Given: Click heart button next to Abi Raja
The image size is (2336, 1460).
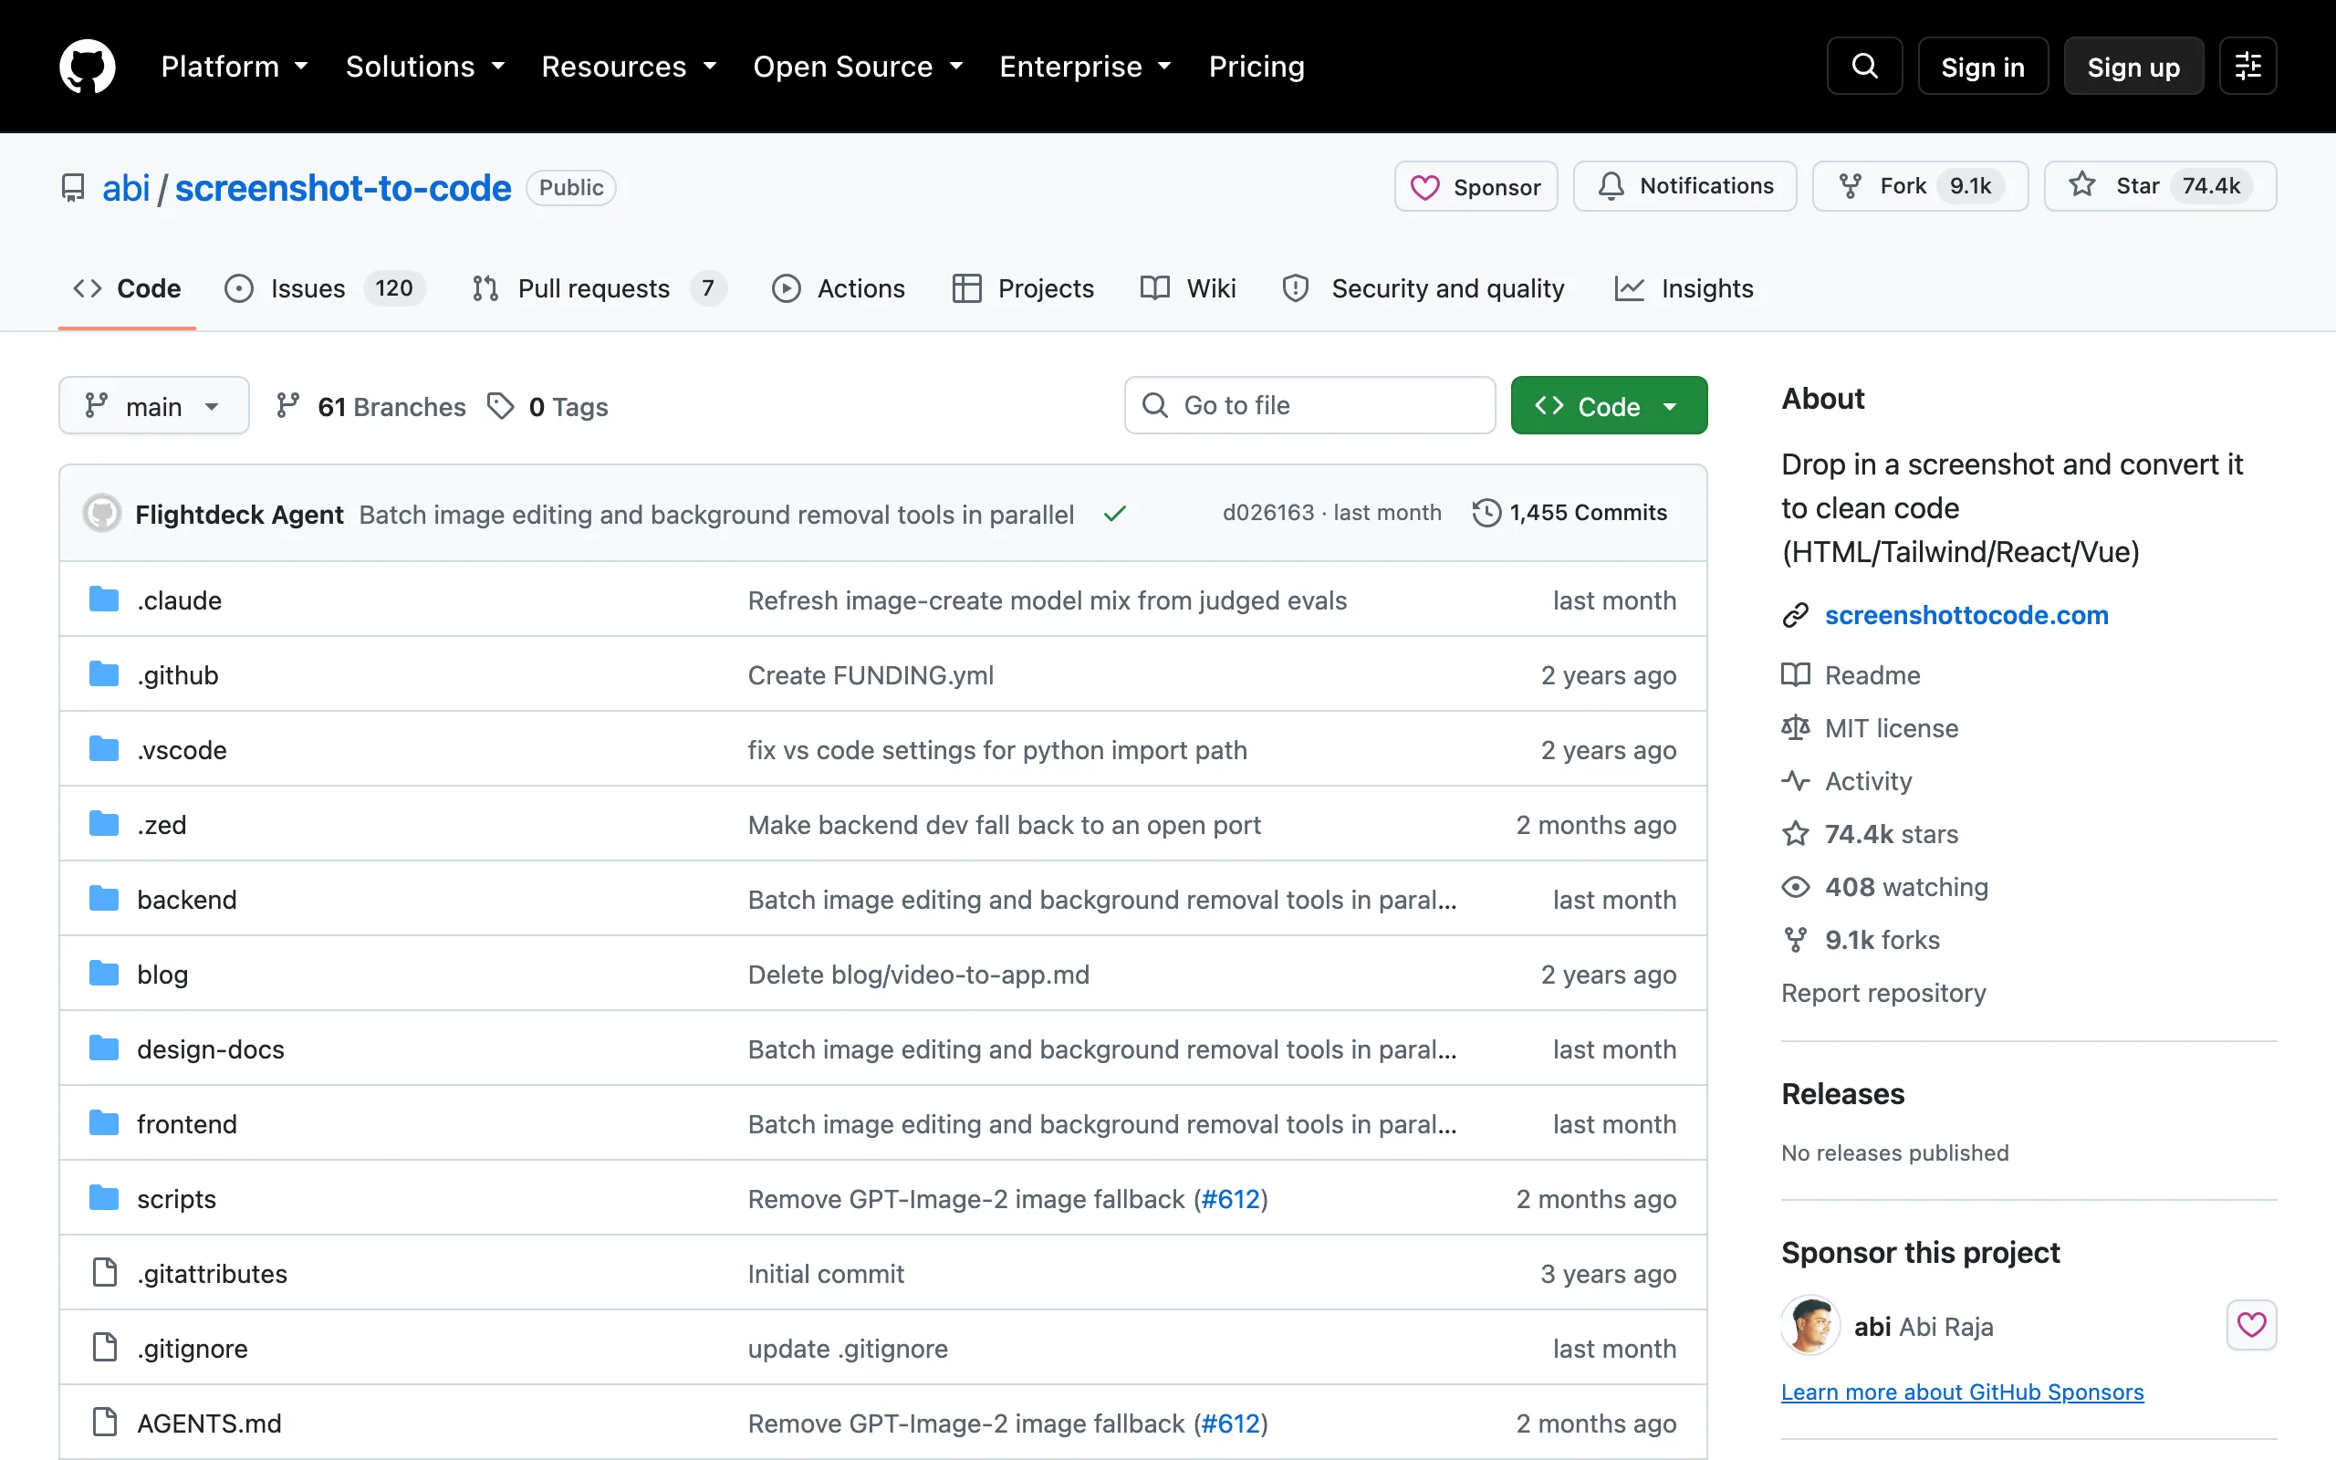Looking at the screenshot, I should (x=2251, y=1325).
